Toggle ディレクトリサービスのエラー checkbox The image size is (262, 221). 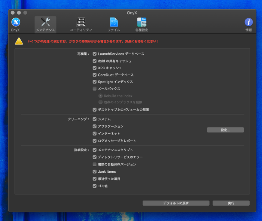coord(95,157)
